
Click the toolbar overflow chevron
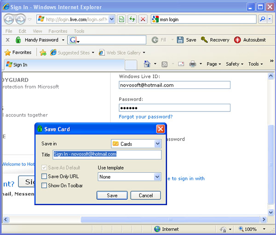pos(271,61)
